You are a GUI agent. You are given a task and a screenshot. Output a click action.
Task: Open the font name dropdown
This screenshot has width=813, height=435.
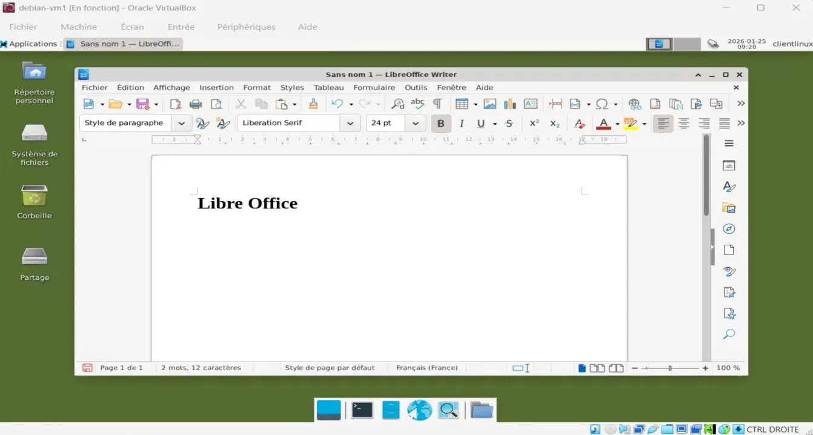(350, 123)
